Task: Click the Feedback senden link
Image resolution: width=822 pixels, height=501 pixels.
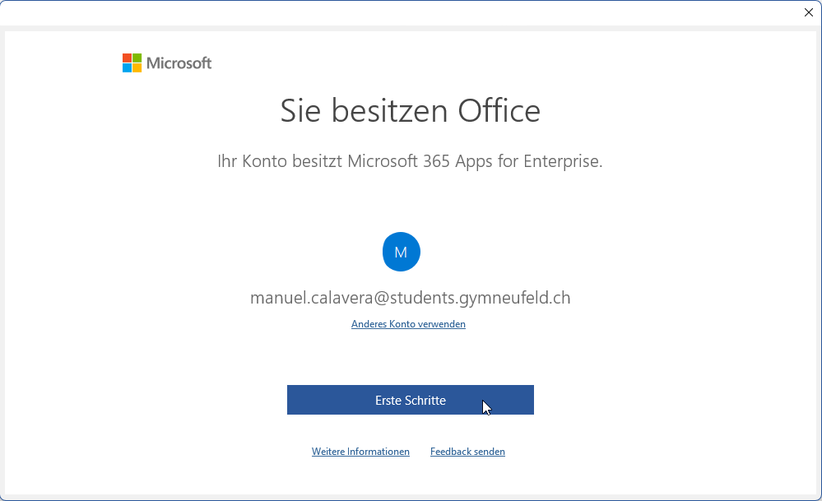Action: tap(467, 452)
